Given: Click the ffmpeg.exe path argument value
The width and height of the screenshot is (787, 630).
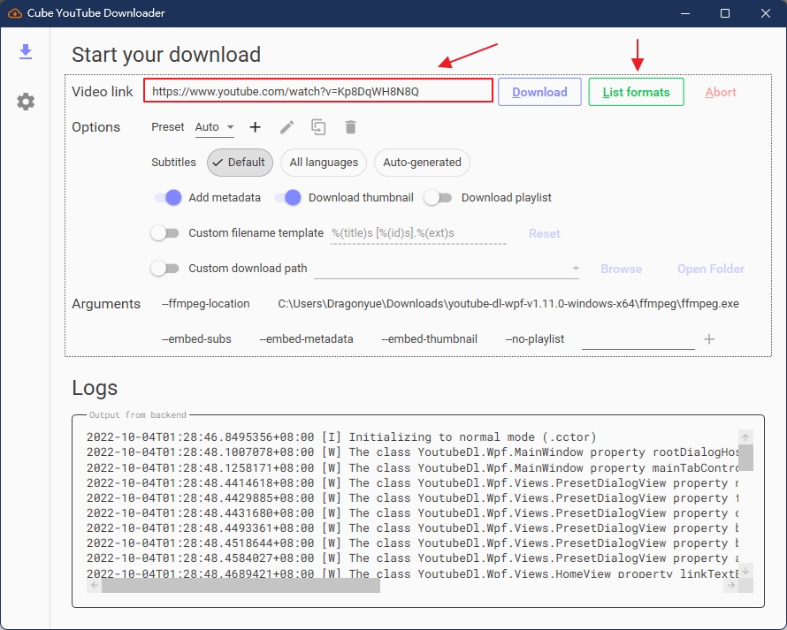Looking at the screenshot, I should 508,304.
